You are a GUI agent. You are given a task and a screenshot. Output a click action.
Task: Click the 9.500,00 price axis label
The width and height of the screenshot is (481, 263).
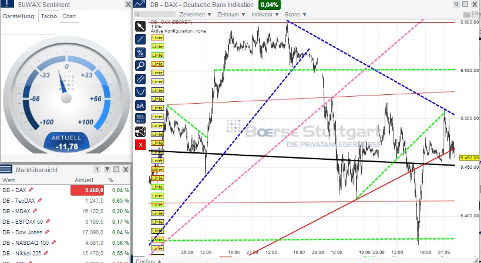pos(470,118)
